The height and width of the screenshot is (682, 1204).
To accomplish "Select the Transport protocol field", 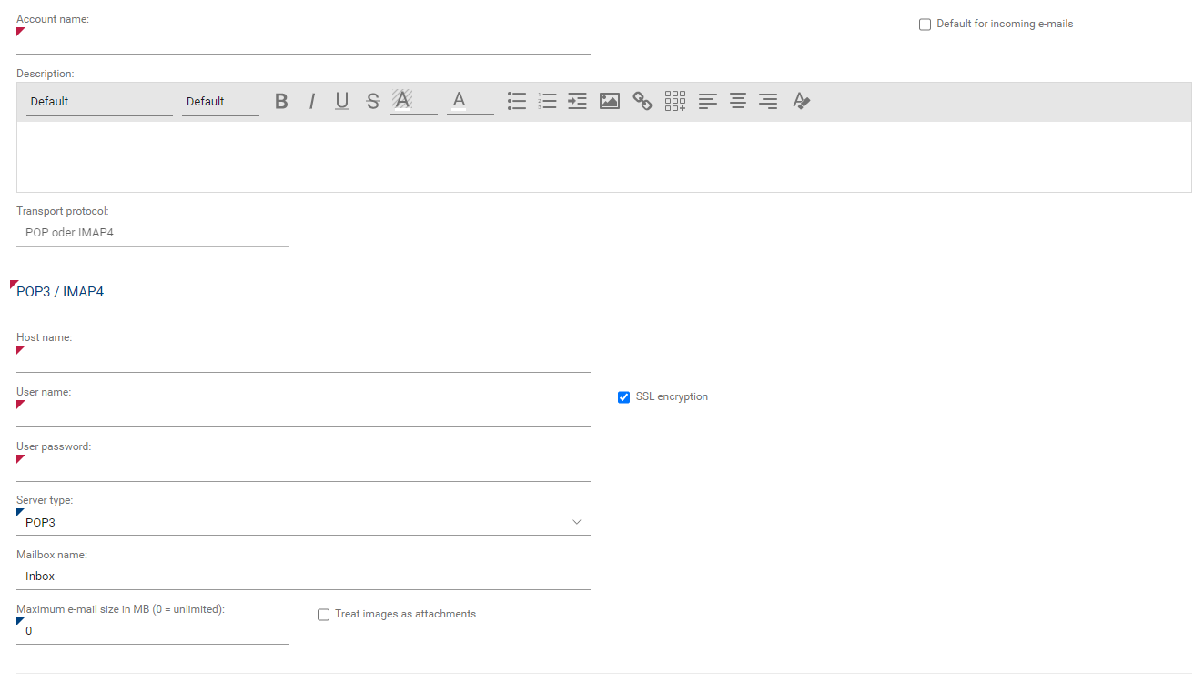I will point(153,233).
